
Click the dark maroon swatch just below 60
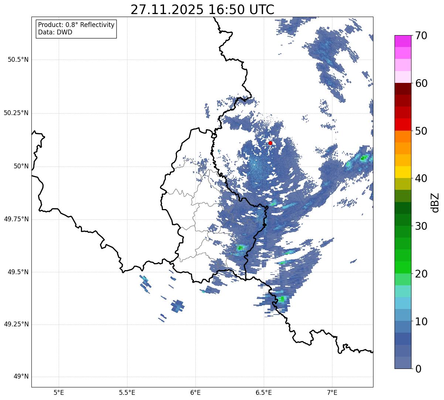point(403,89)
